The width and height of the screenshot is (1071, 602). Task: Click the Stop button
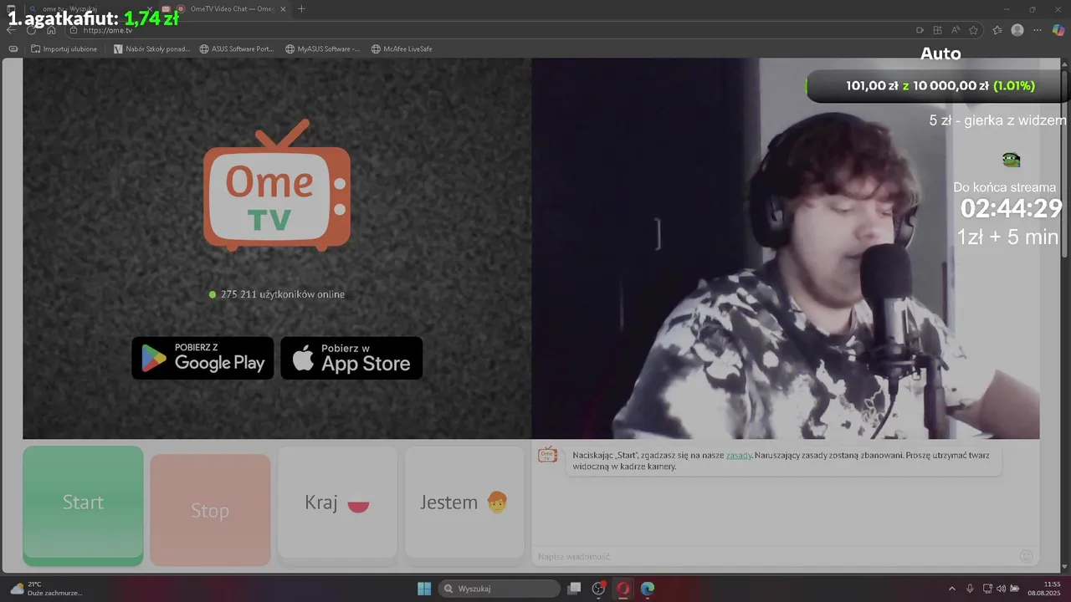click(x=210, y=510)
